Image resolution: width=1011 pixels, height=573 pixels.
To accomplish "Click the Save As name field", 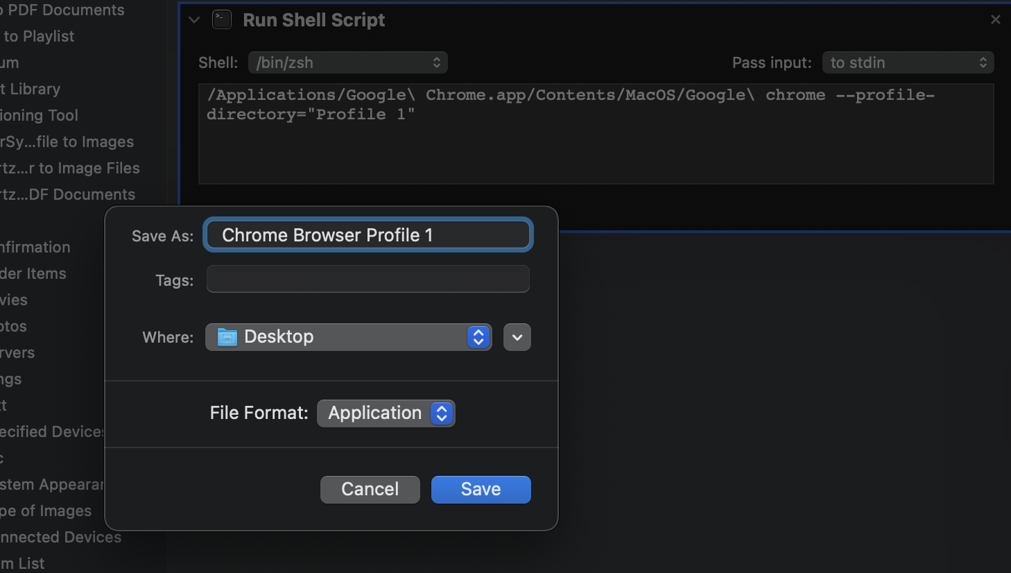I will coord(368,235).
